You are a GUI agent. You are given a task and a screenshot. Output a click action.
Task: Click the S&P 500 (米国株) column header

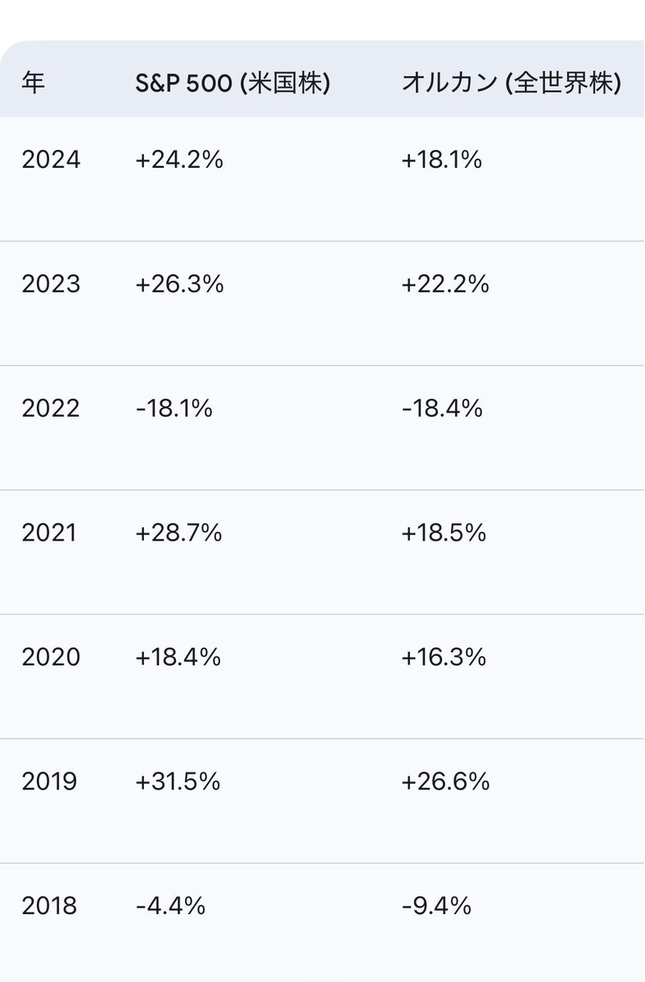(232, 84)
